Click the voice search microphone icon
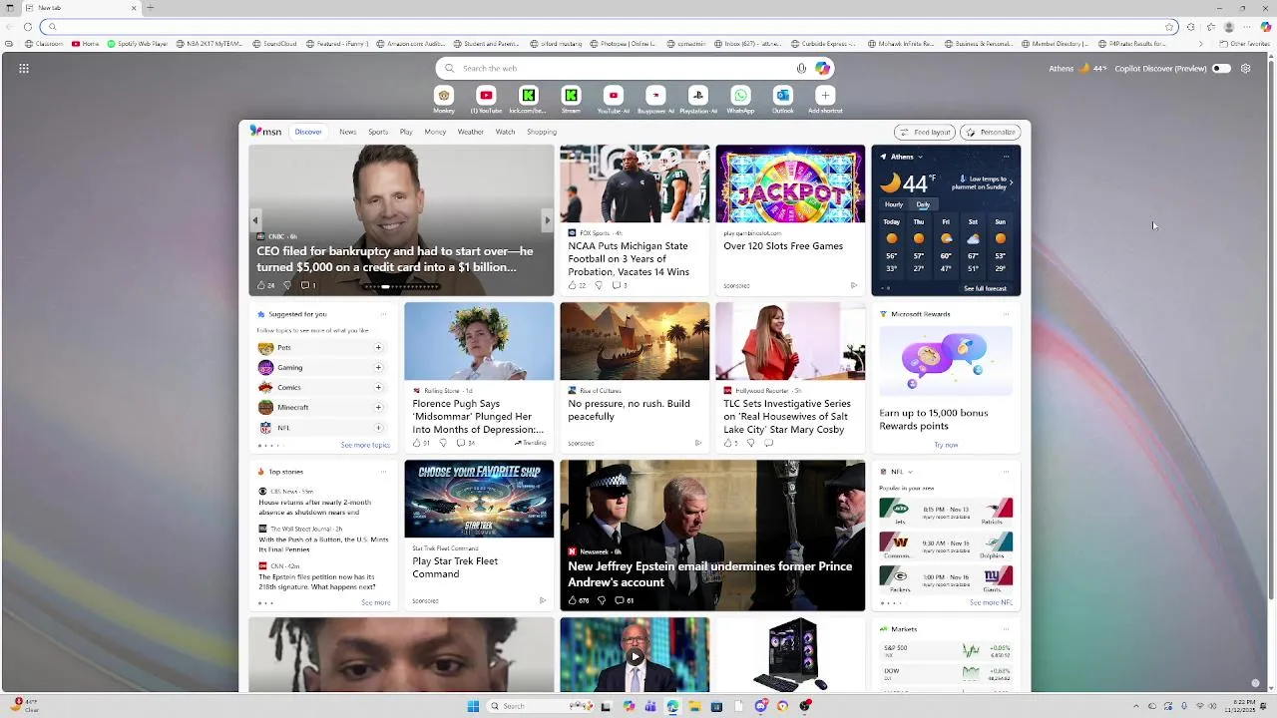Screen dimensions: 1277x718 (x=801, y=69)
